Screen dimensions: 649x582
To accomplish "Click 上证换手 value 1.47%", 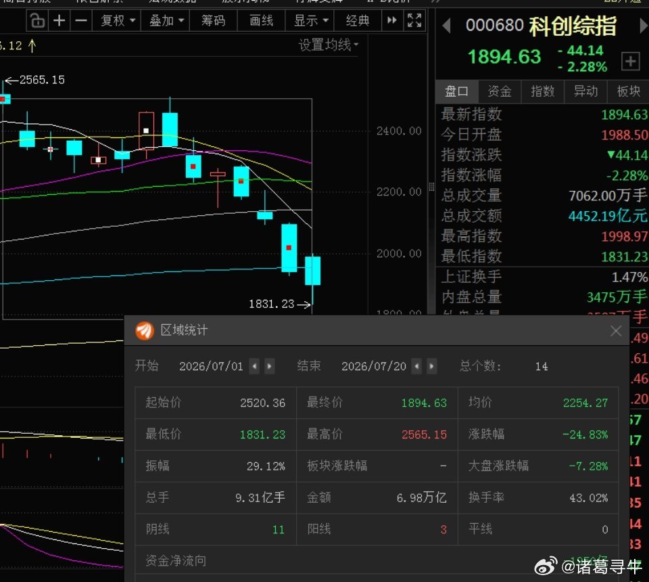I will tap(630, 277).
